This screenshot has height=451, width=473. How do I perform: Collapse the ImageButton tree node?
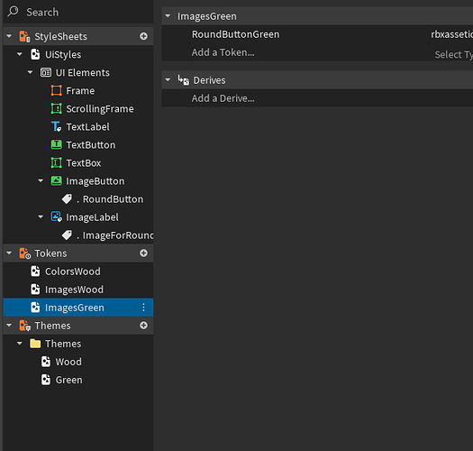pos(41,180)
